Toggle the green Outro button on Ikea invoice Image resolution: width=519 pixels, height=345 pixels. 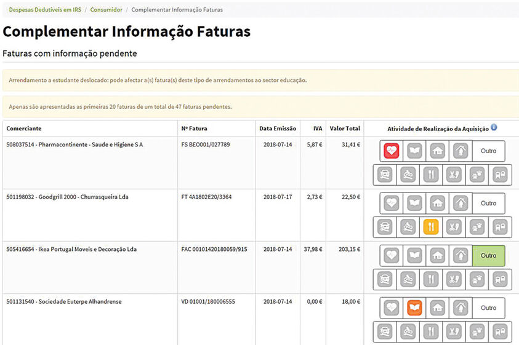(x=488, y=255)
